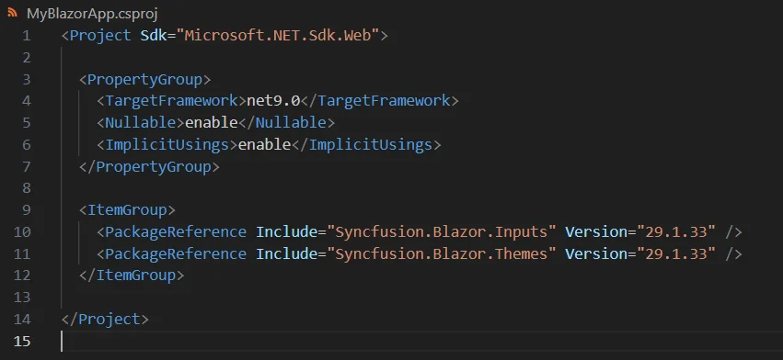Click line number 14 in the gutter
The image size is (783, 360).
22,319
